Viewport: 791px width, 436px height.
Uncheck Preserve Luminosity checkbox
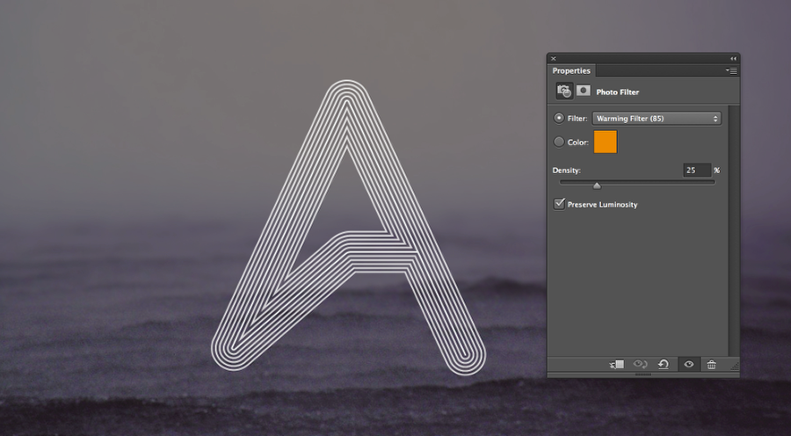559,204
